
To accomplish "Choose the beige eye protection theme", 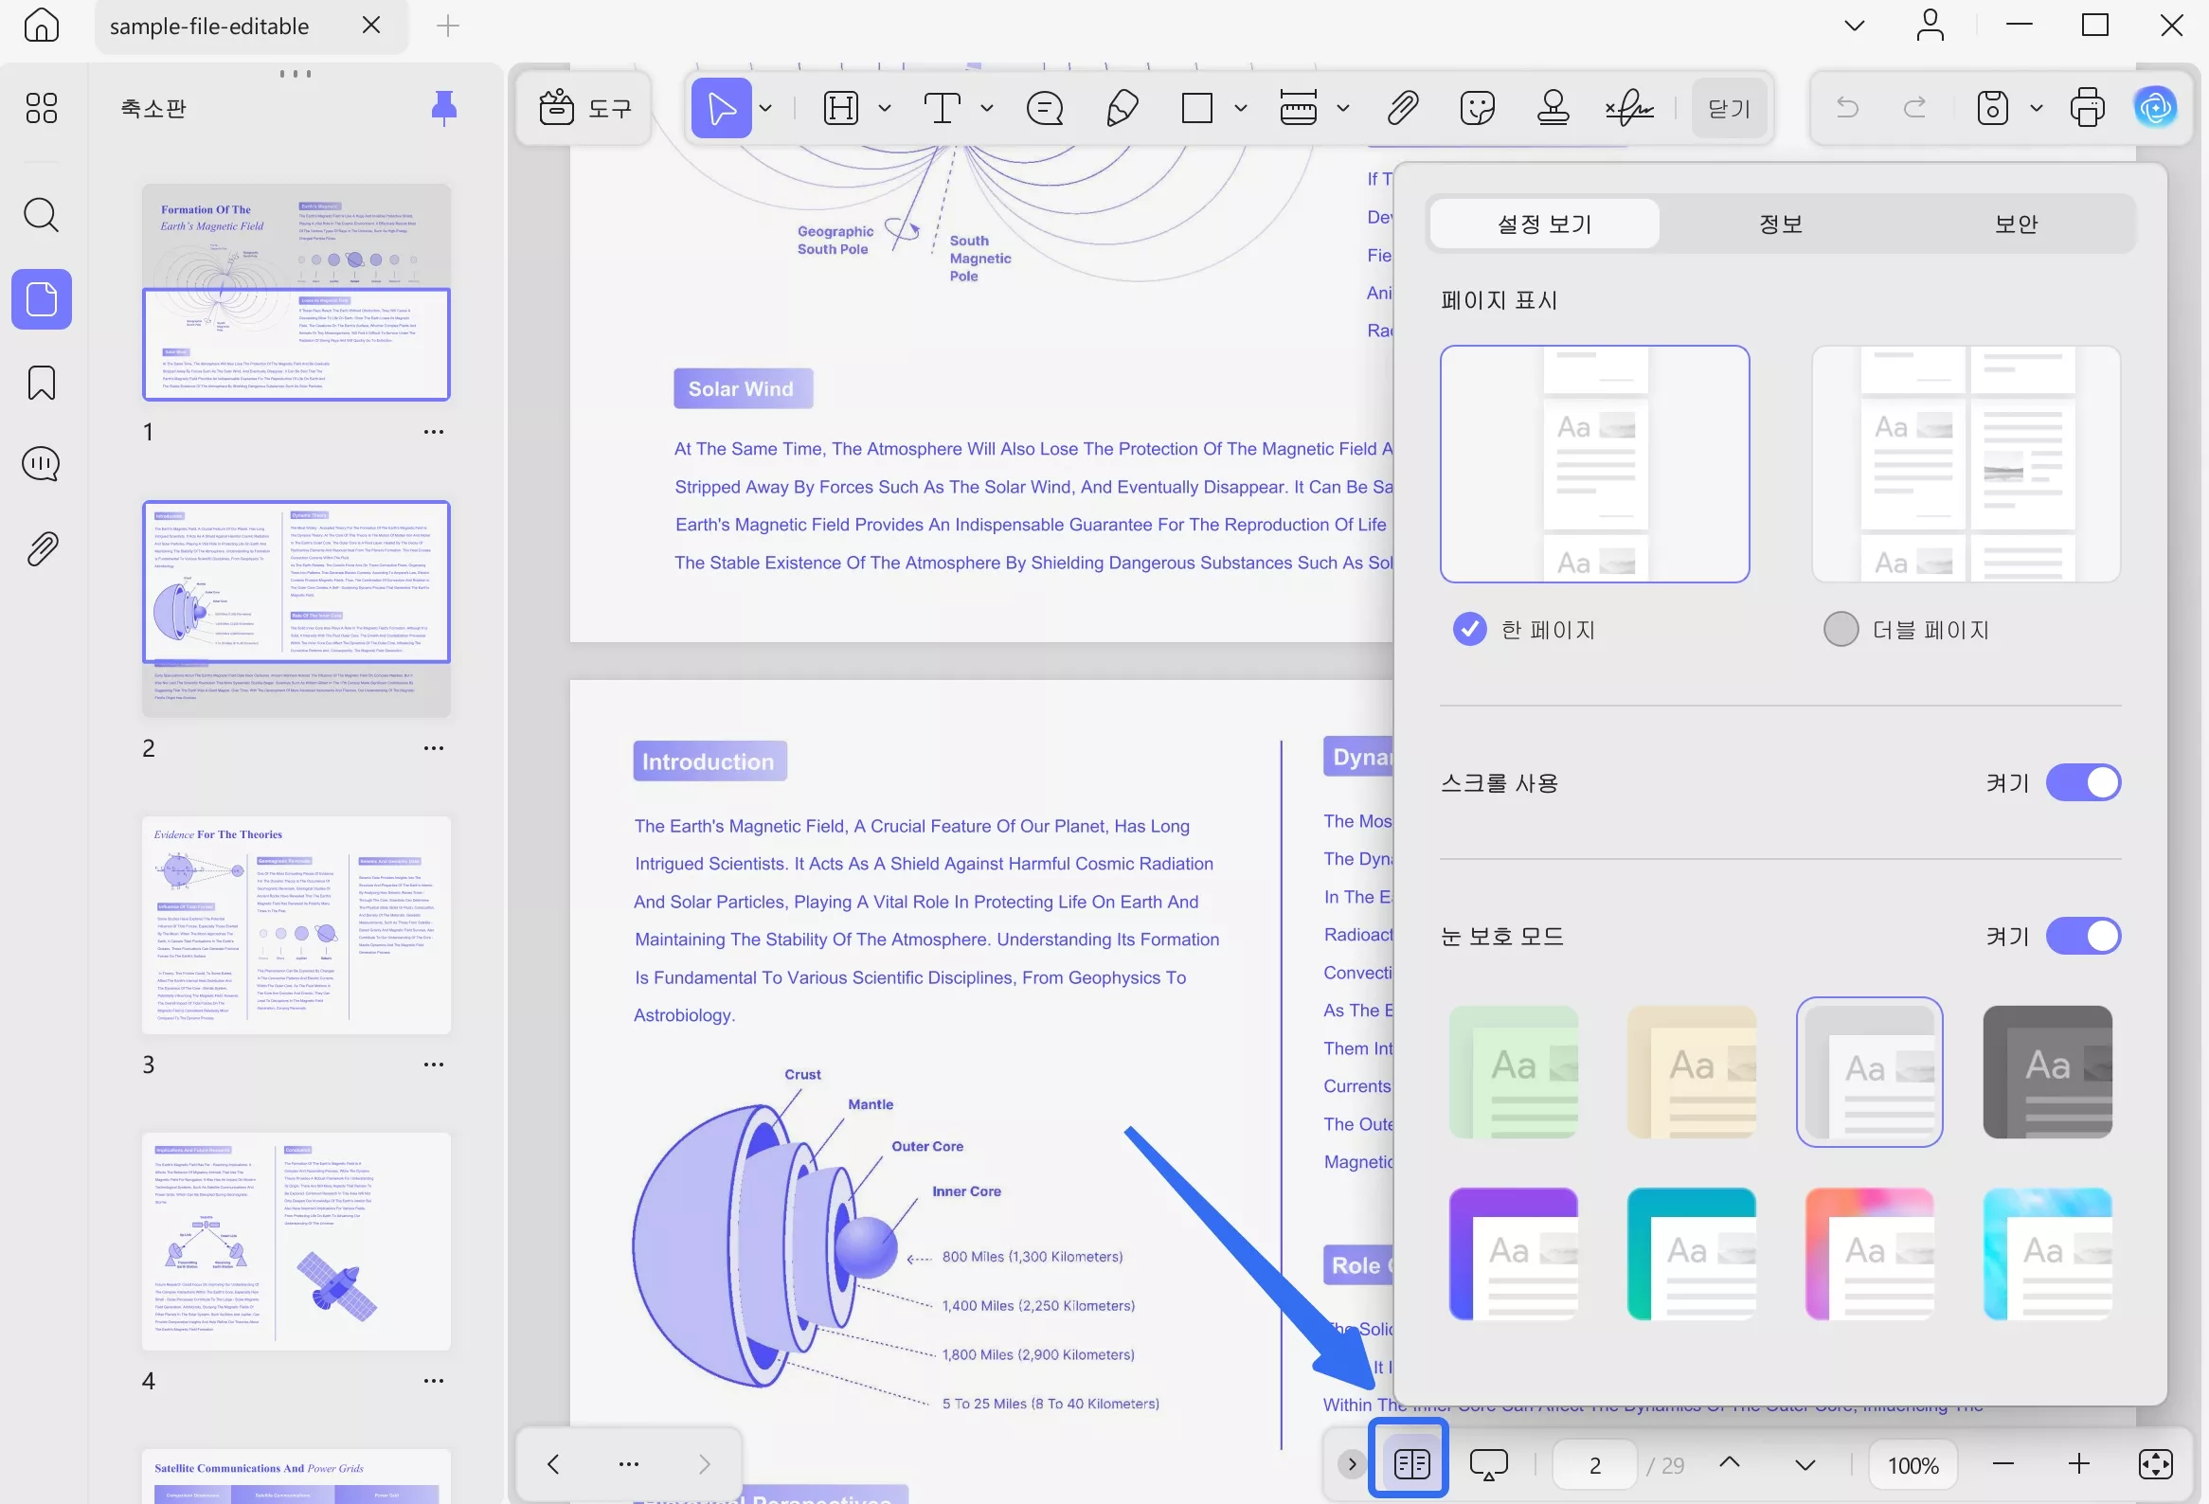I will point(1691,1072).
